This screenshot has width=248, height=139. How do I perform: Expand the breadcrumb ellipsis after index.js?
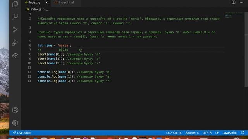point(47,10)
